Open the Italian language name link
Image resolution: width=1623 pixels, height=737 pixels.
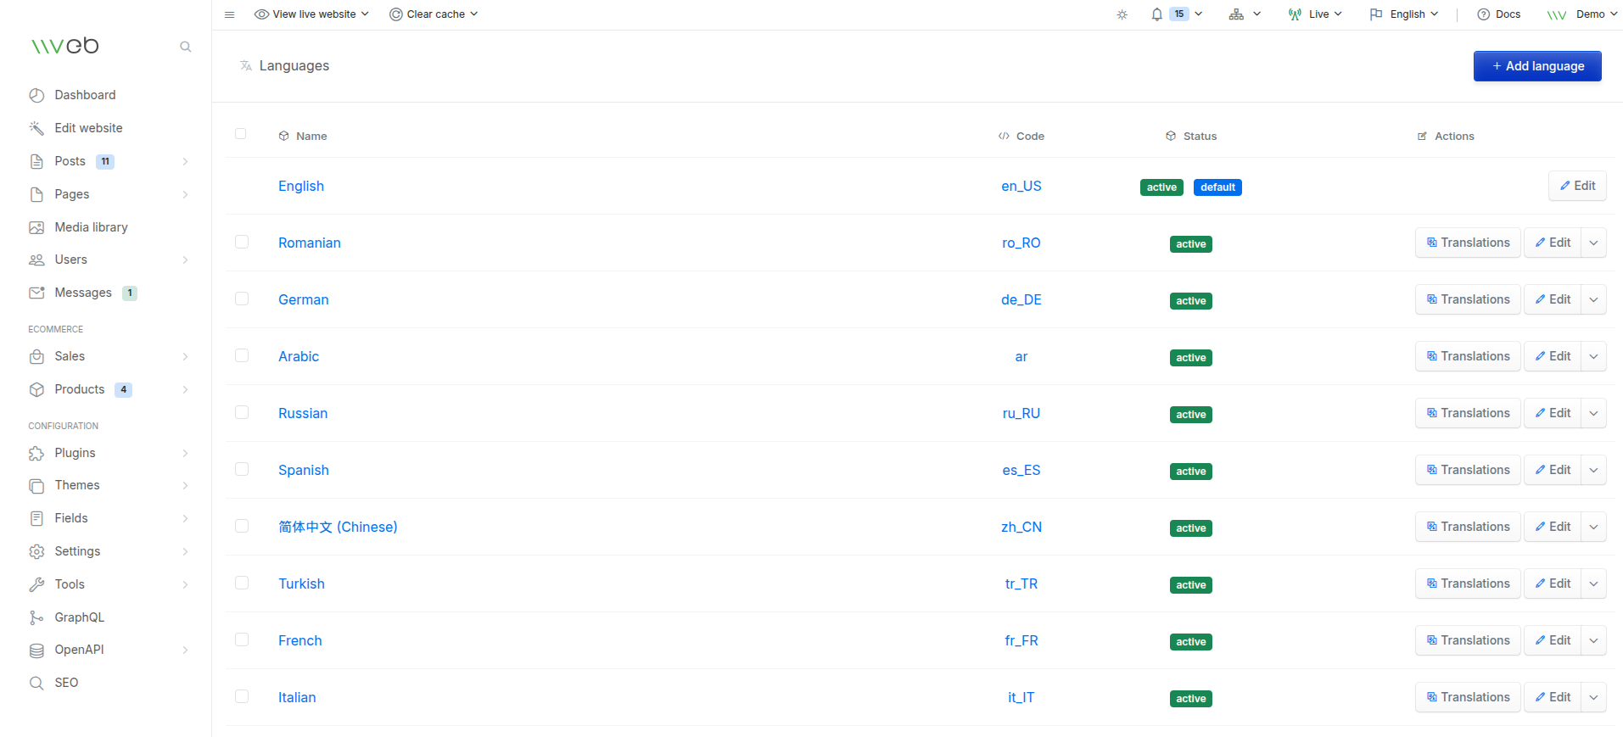[x=297, y=697]
